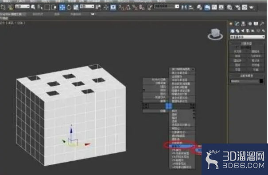Open the Material Editor

(229, 7)
